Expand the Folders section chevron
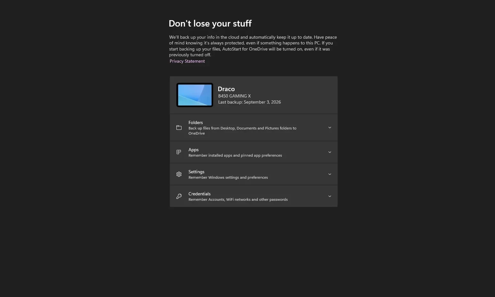The width and height of the screenshot is (495, 297). tap(330, 128)
